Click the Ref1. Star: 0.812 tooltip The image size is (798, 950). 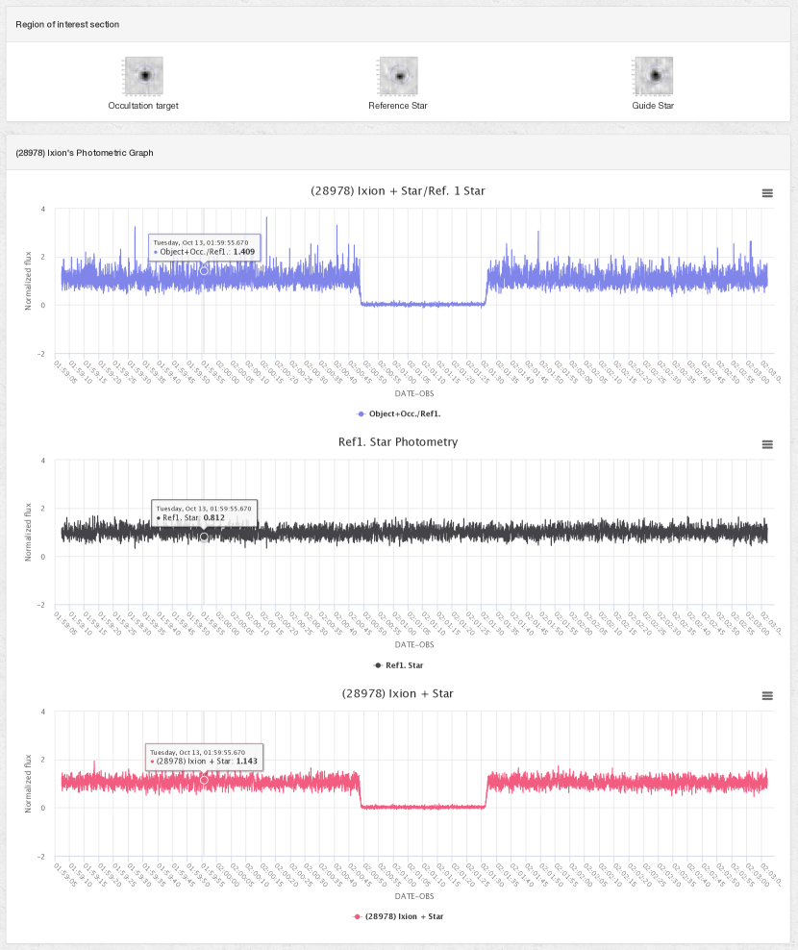[204, 513]
